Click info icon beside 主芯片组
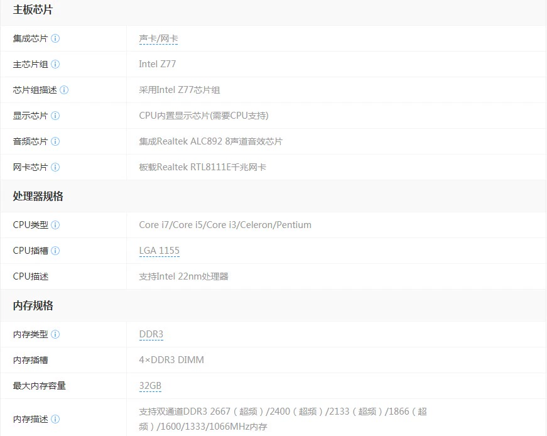Image resolution: width=547 pixels, height=436 pixels. coord(55,64)
